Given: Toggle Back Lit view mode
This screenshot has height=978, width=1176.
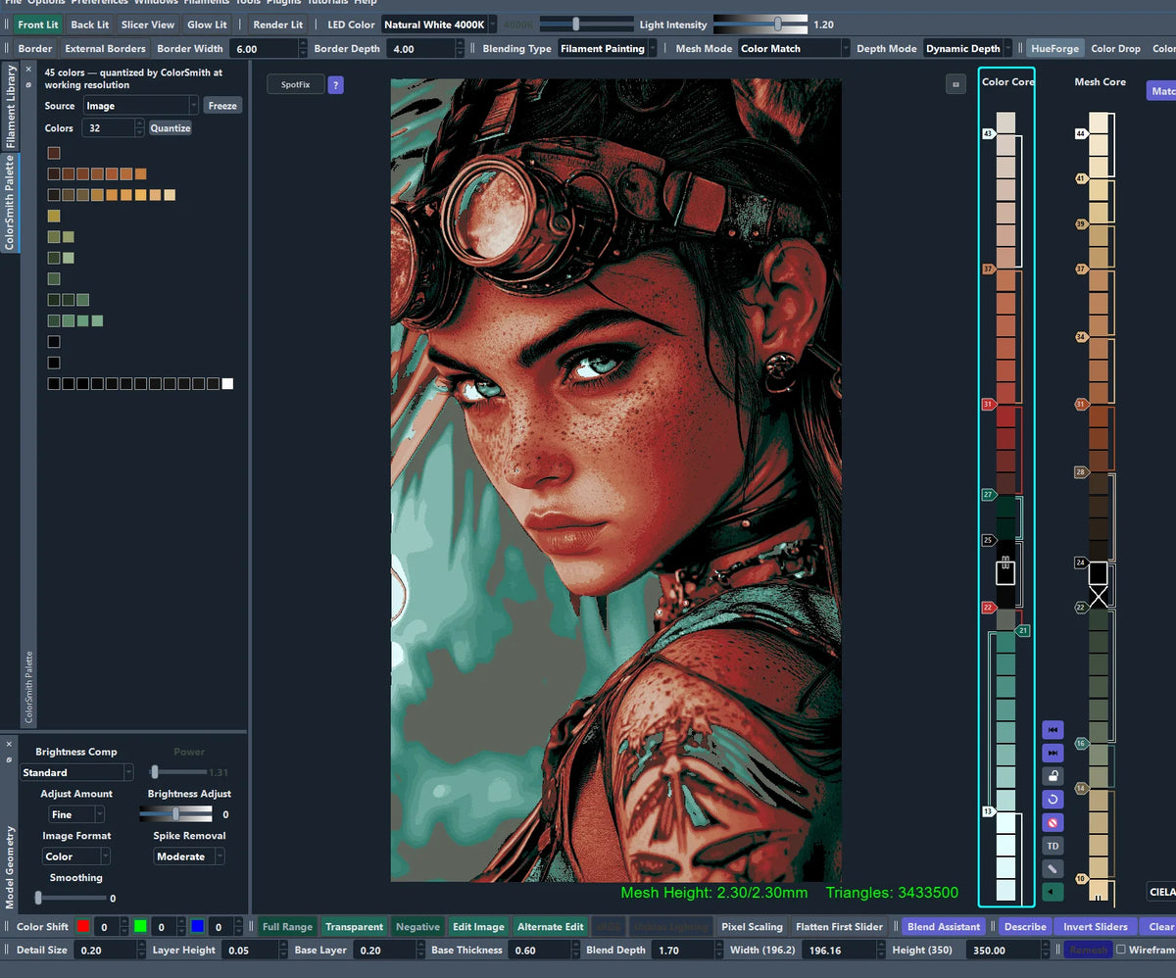Looking at the screenshot, I should [x=89, y=24].
